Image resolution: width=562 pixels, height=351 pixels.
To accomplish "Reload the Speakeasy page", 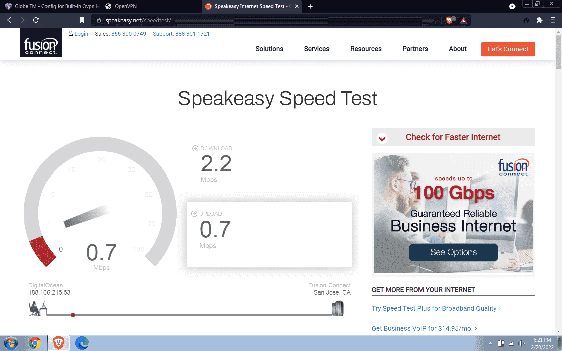I will click(x=36, y=20).
